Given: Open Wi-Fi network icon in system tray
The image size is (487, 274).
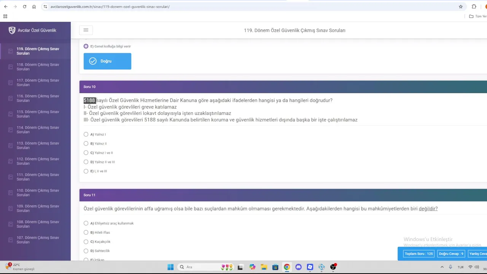Looking at the screenshot, I should [470, 267].
